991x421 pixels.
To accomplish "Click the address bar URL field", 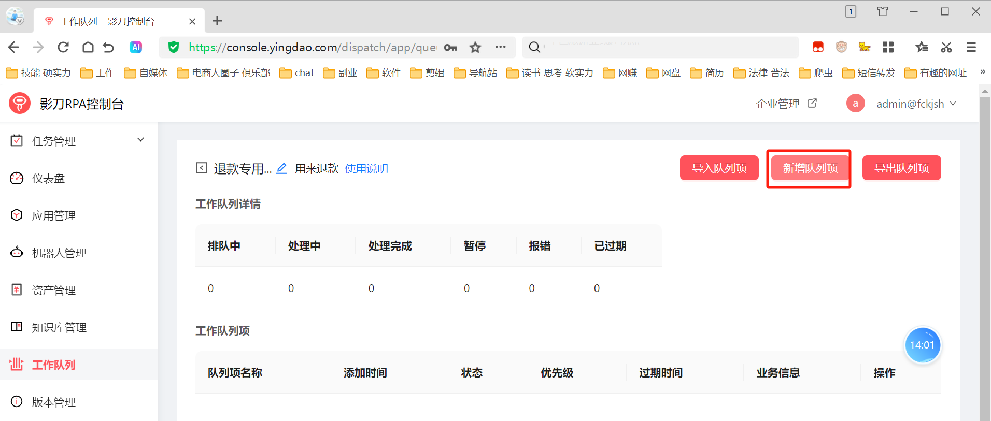I will coord(313,48).
